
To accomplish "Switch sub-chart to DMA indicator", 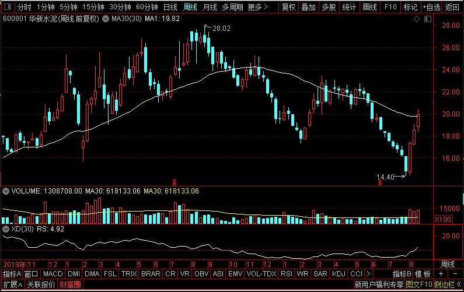I will point(92,274).
